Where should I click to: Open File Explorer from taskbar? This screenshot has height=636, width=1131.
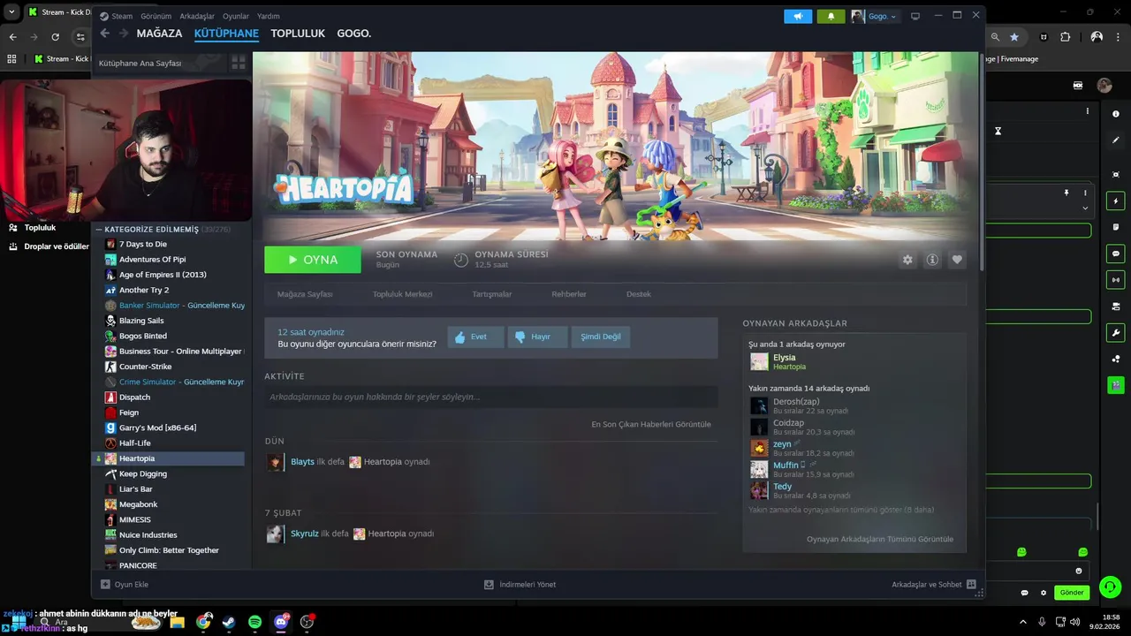coord(177,622)
